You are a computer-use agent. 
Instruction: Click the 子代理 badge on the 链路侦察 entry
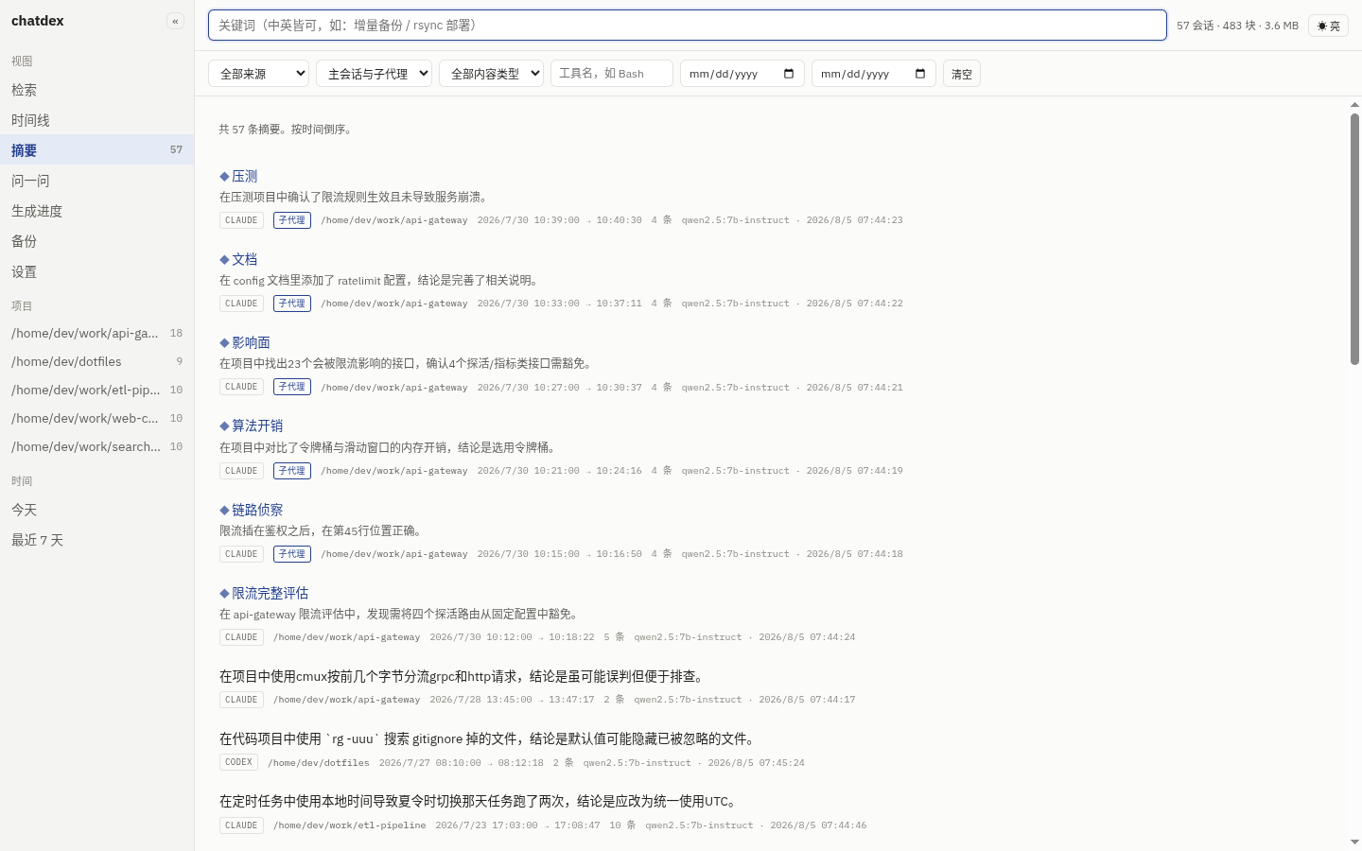click(292, 554)
